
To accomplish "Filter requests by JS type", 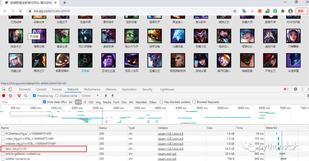I will pos(85,102).
